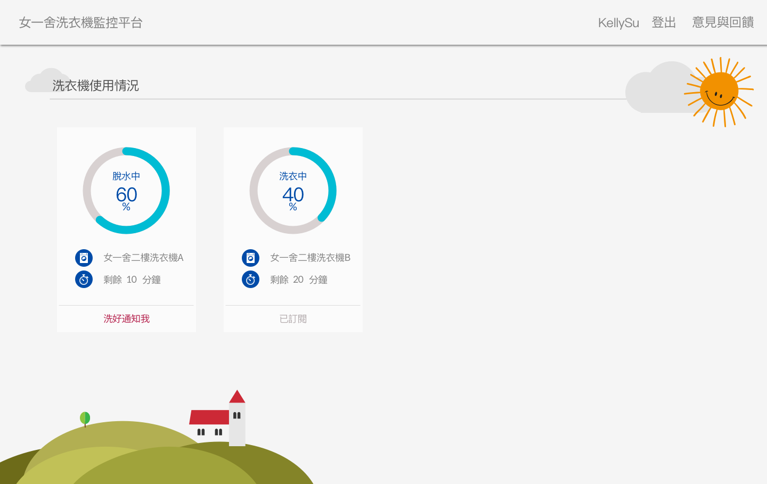
Task: Click the 洗好通知我 button for washer A
Action: (x=126, y=318)
